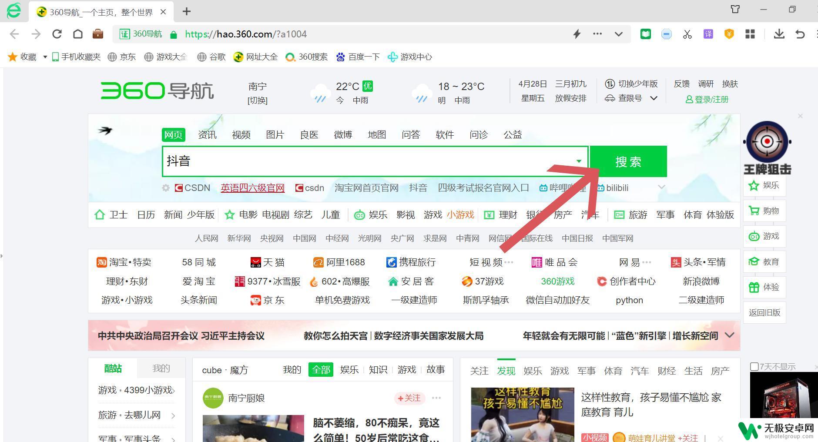Image resolution: width=818 pixels, height=442 pixels.
Task: Check the 7天不显示 checkbox
Action: (754, 367)
